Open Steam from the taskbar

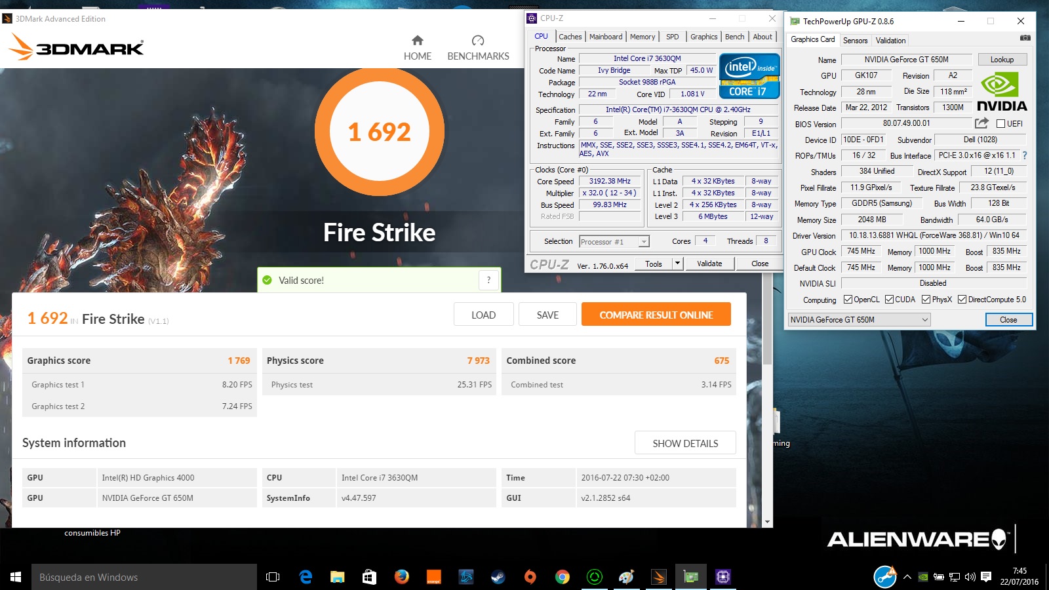[498, 577]
